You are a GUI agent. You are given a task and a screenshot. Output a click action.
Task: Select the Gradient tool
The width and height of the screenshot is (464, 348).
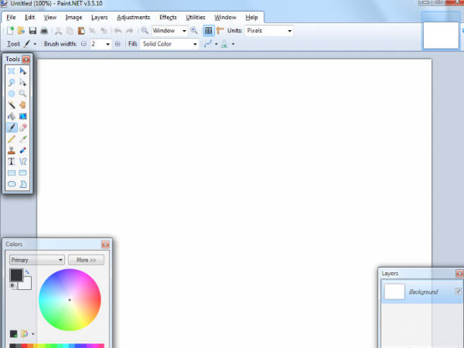(x=22, y=116)
